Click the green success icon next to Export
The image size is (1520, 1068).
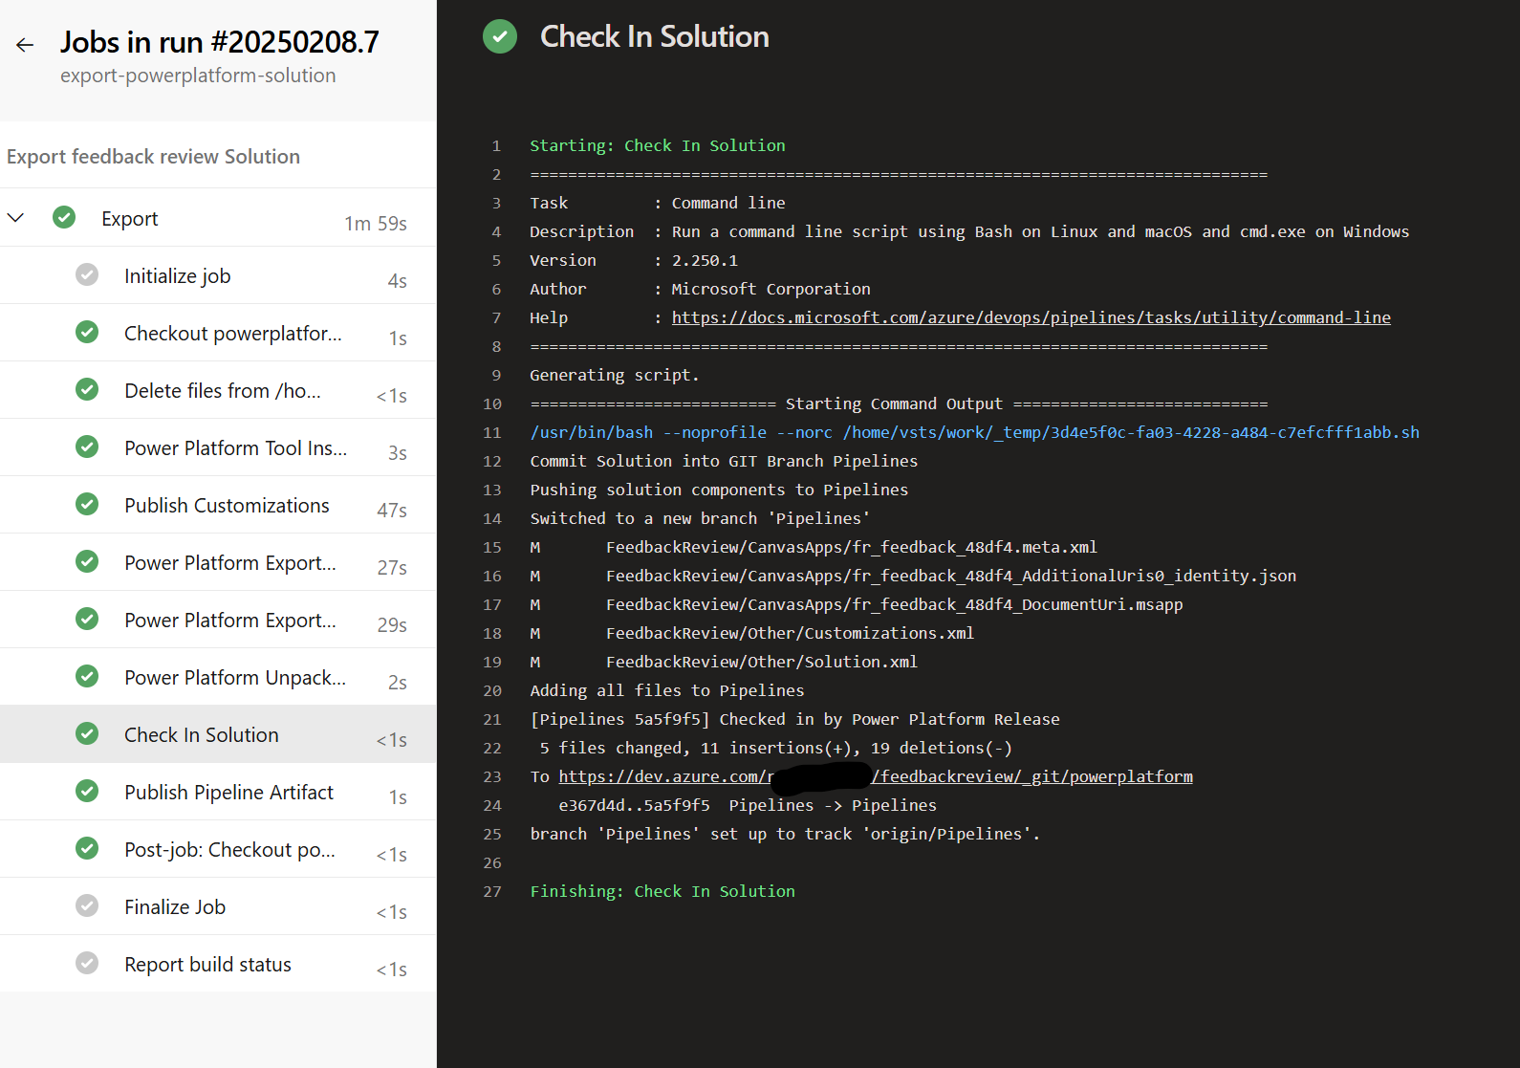tap(64, 218)
